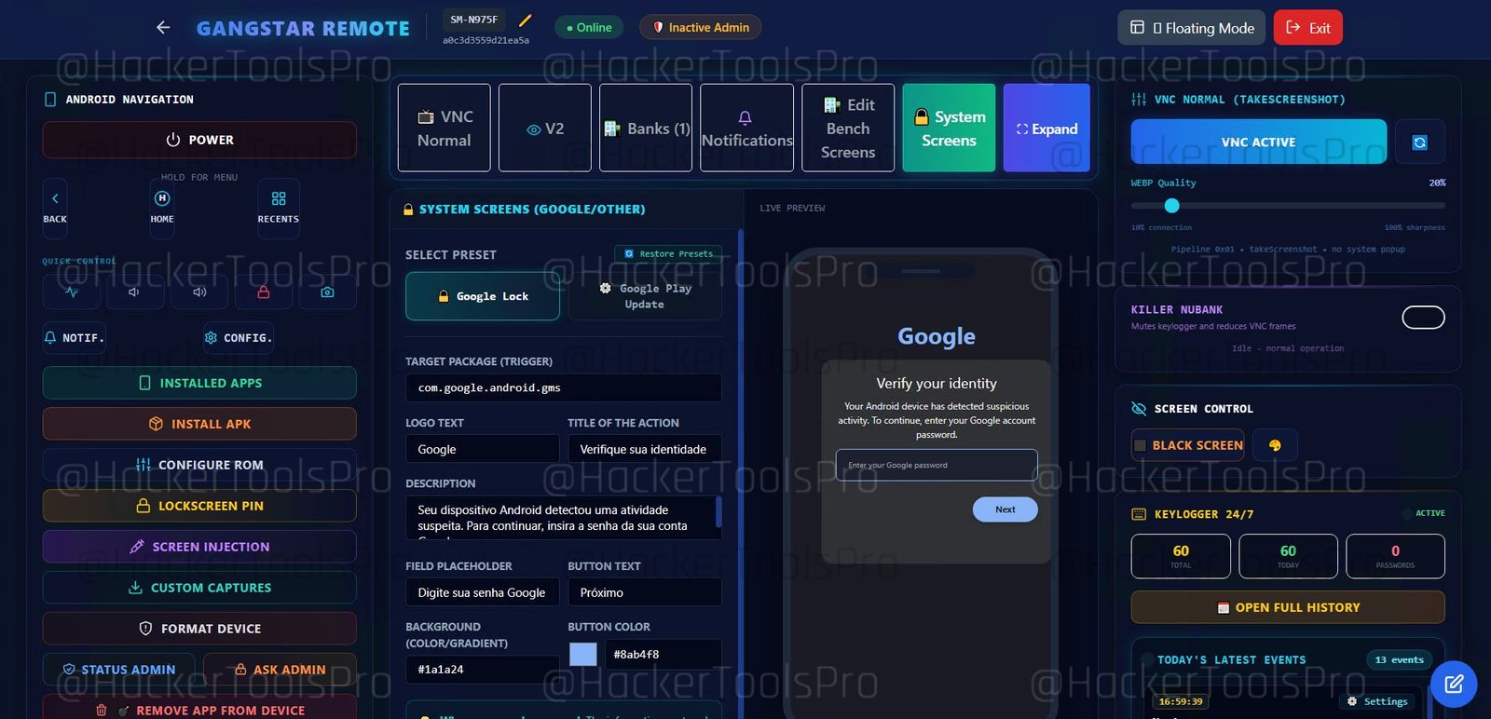Viewport: 1491px width, 719px height.
Task: Click the volume up quick control icon
Action: [x=199, y=292]
